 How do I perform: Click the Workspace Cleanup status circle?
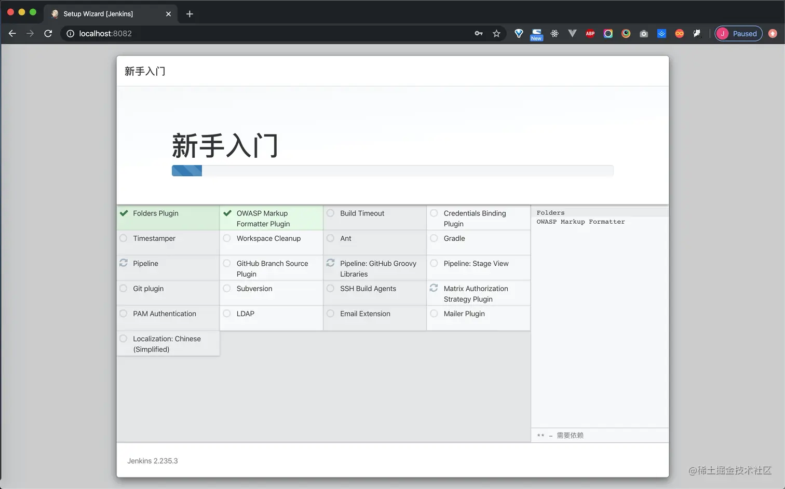227,238
